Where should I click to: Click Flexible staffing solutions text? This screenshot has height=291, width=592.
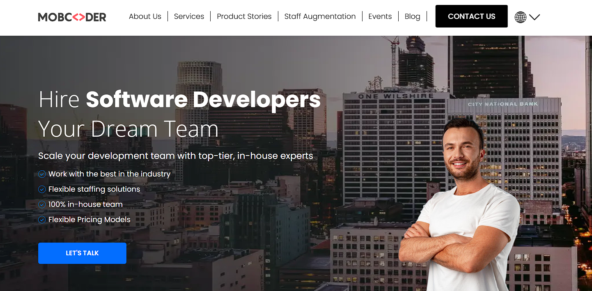94,189
